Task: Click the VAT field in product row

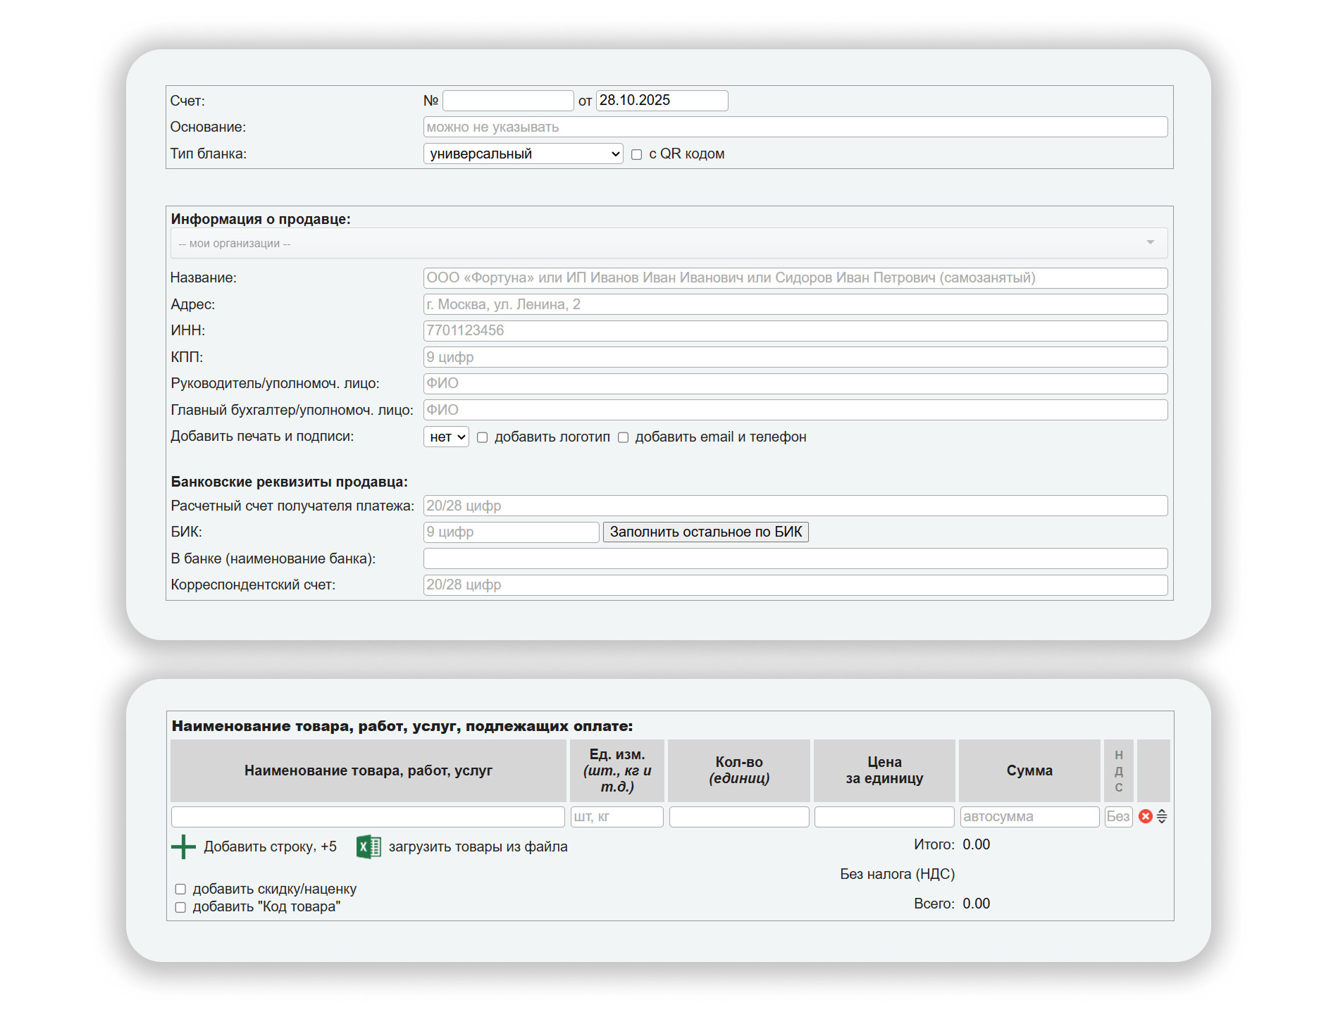Action: point(1118,816)
